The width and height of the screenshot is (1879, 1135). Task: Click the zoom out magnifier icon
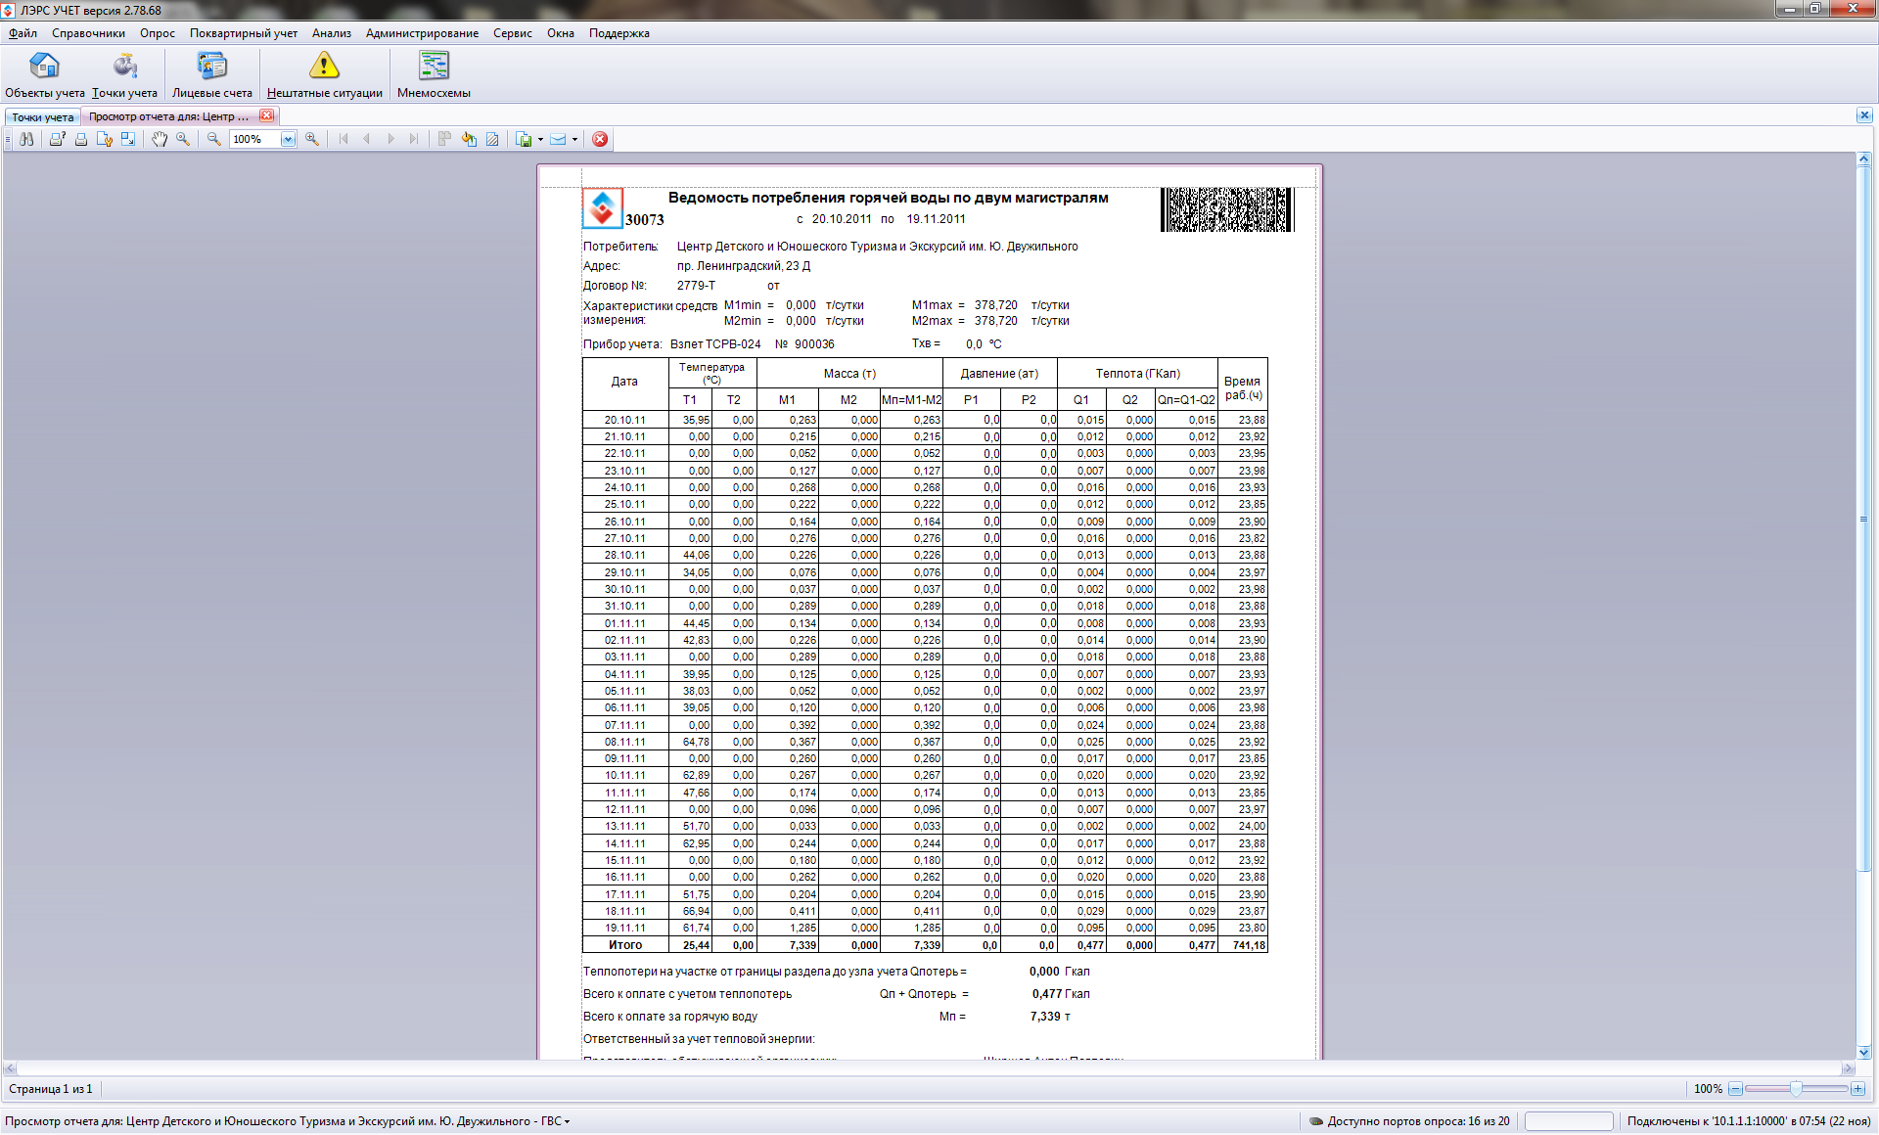[213, 139]
